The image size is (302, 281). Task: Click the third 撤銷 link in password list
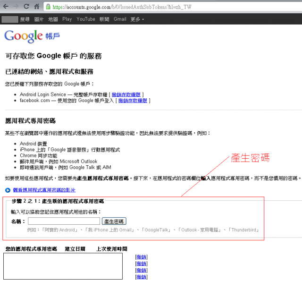[x=142, y=270]
